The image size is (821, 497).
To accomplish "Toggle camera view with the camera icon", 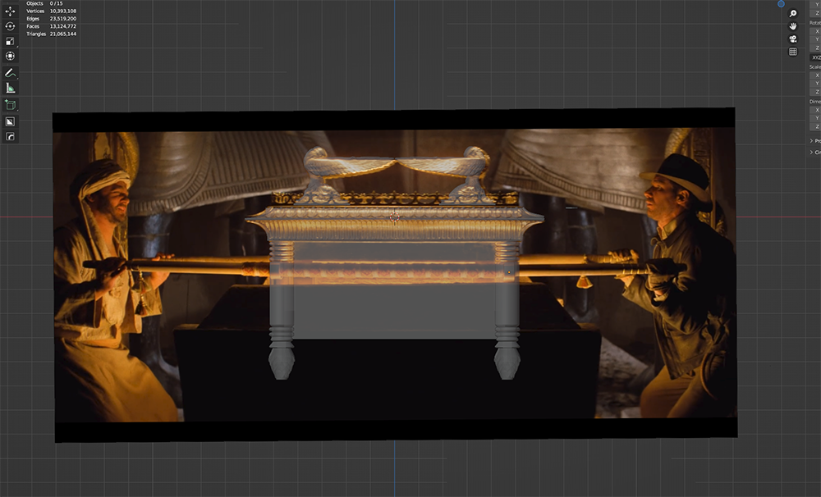I will click(793, 39).
